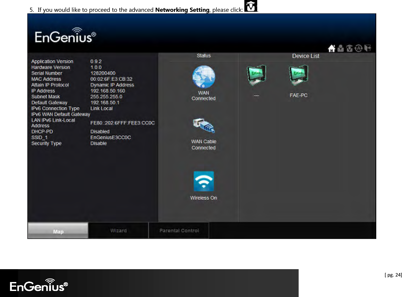Click the EnGenius footer logo
This screenshot has height=297, width=402.
point(39,285)
